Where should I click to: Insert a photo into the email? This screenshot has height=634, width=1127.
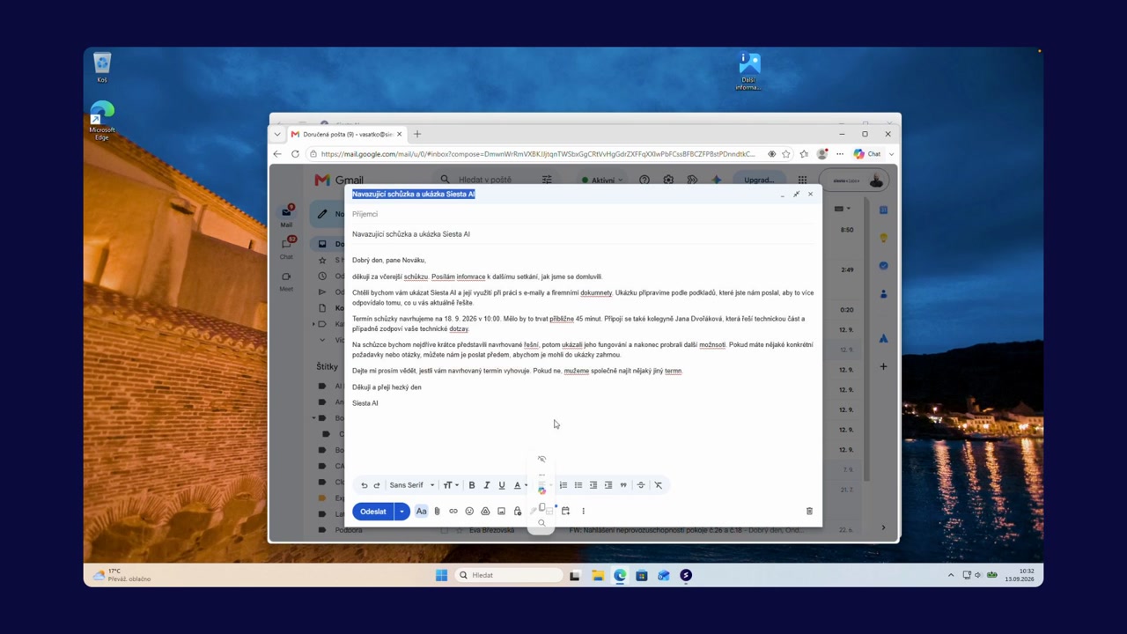point(501,511)
